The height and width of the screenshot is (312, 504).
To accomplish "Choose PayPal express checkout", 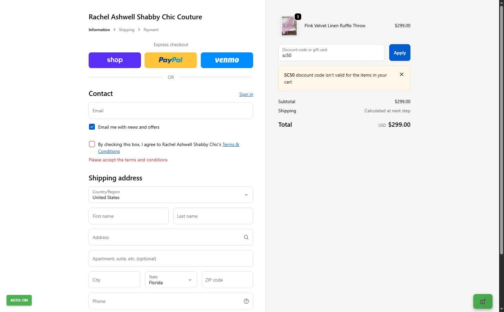I will (x=171, y=60).
